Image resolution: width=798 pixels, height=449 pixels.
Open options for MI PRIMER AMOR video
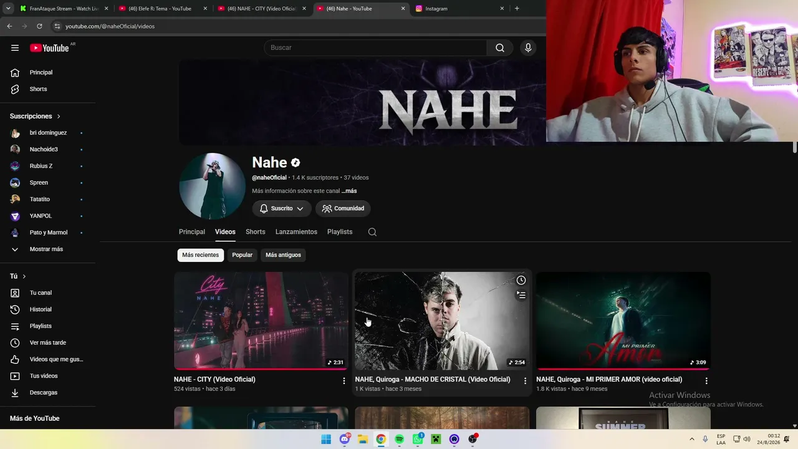coord(706,380)
